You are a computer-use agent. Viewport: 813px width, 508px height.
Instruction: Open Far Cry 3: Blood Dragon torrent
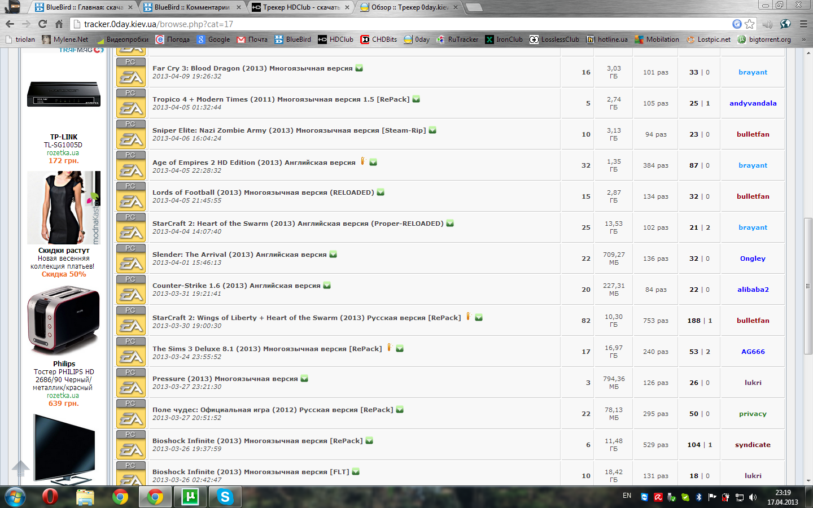click(252, 68)
